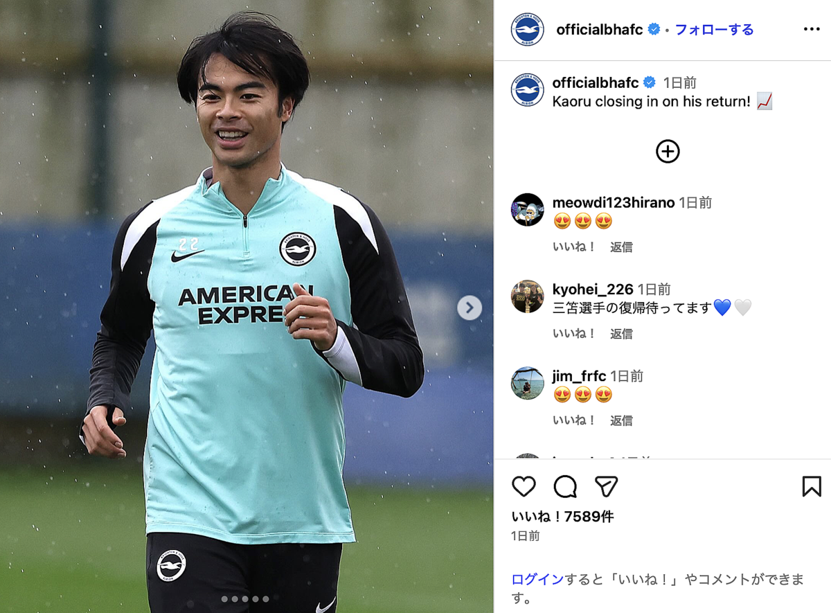This screenshot has height=613, width=831.
Task: Click the フォローする follow button
Action: (x=714, y=29)
